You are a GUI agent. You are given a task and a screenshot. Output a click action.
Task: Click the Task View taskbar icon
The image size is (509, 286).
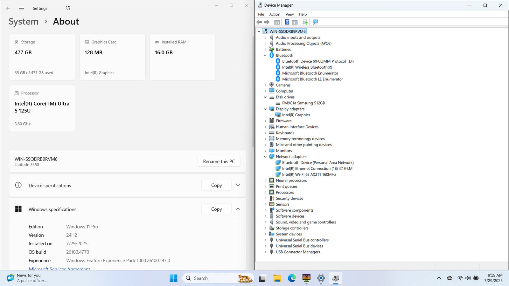[x=262, y=278]
